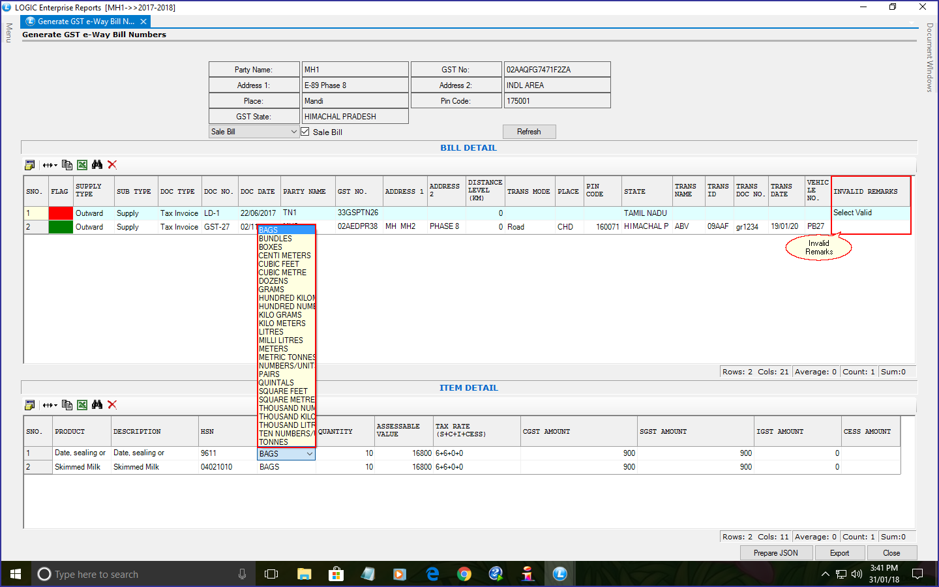The image size is (939, 587).
Task: Open find binoculars in Item Detail toolbar
Action: coord(97,405)
